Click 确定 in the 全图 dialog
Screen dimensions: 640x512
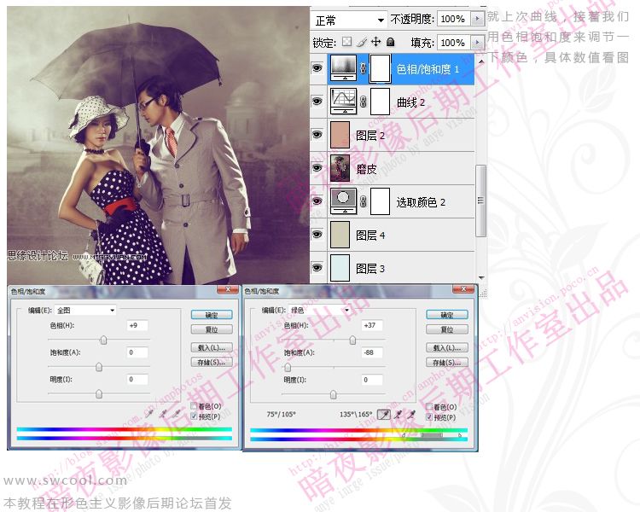[x=212, y=315]
